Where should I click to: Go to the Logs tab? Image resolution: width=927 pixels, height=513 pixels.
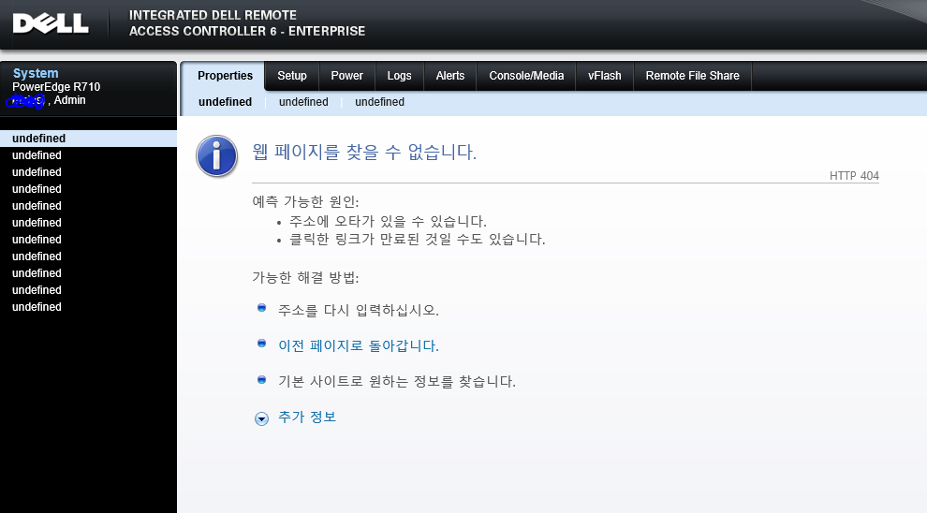pos(399,76)
